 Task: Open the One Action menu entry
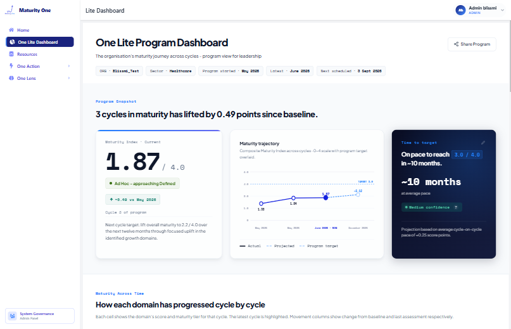(40, 66)
